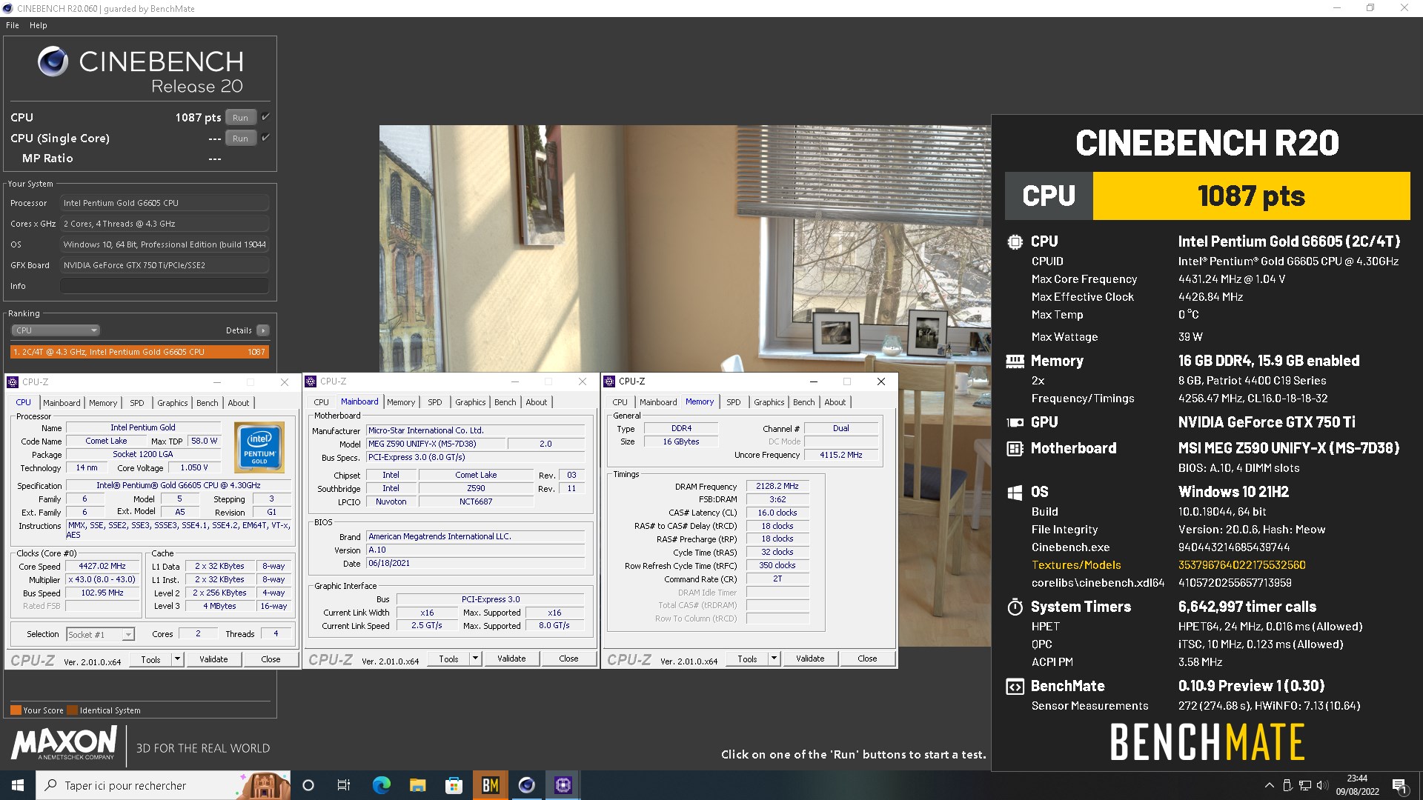
Task: Run the CPU multi-core benchmark
Action: click(240, 118)
